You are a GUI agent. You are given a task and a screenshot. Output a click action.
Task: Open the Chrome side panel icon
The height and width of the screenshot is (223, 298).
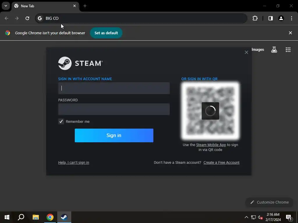pyautogui.click(x=271, y=18)
